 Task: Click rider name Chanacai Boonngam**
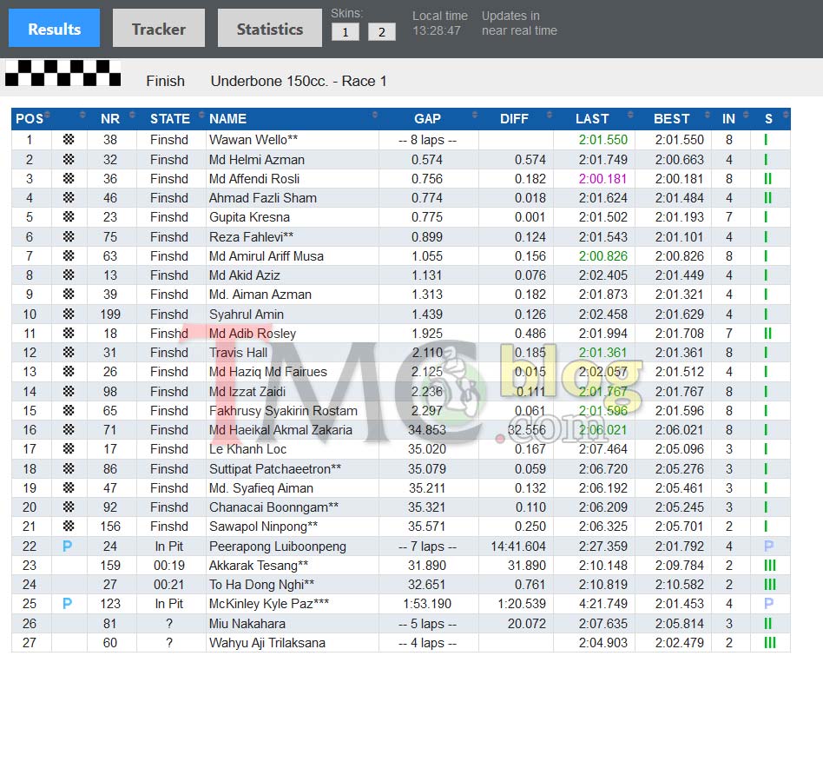273,507
